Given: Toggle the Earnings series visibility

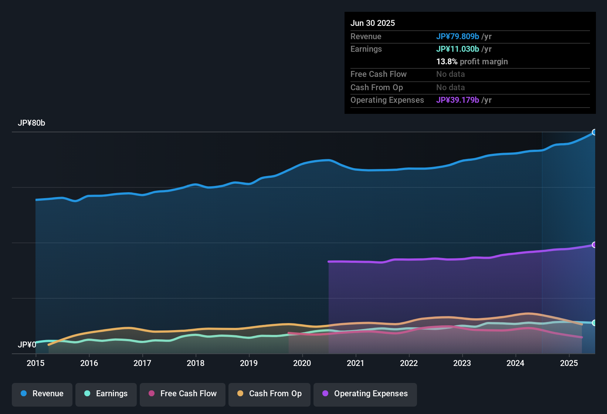Looking at the screenshot, I should 106,394.
